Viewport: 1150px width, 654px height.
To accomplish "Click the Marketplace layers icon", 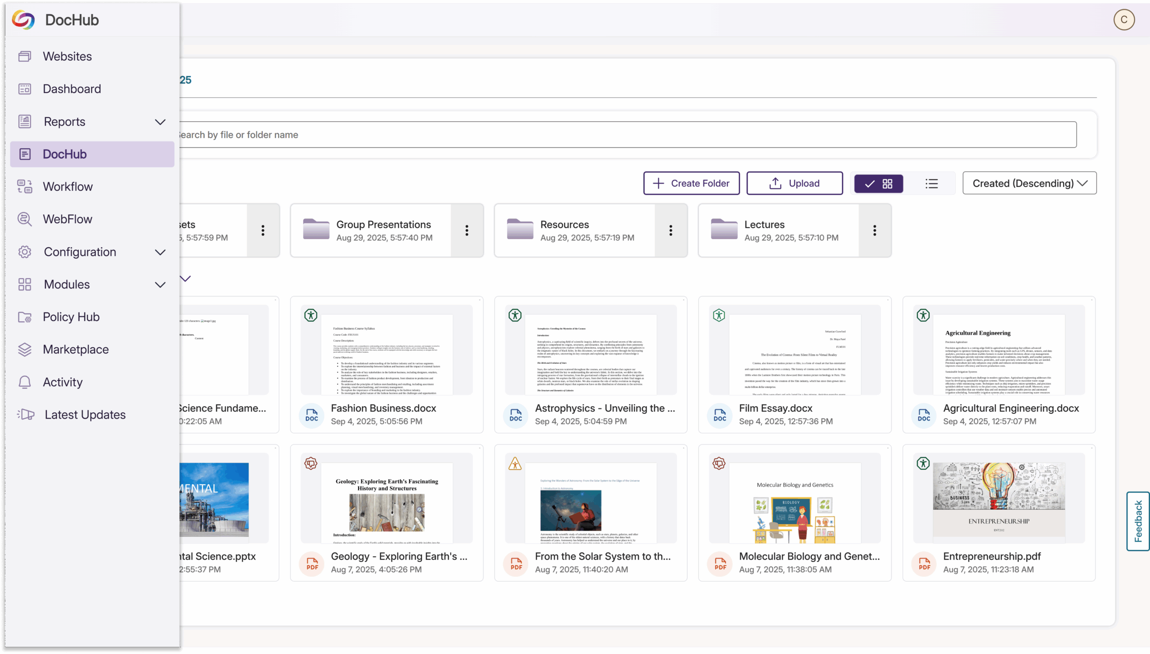I will [x=25, y=349].
